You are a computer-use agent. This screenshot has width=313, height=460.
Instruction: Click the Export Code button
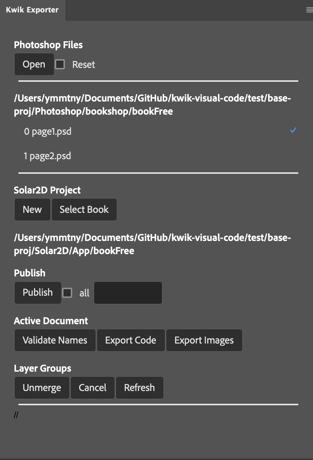click(x=131, y=341)
